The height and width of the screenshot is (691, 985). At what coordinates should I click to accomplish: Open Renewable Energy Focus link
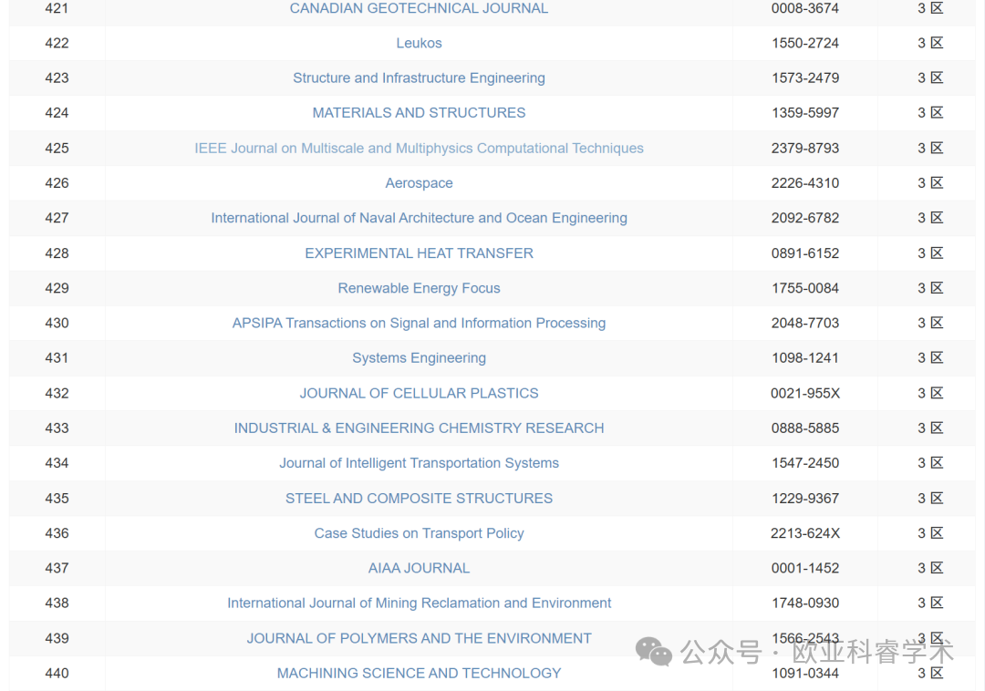point(419,288)
